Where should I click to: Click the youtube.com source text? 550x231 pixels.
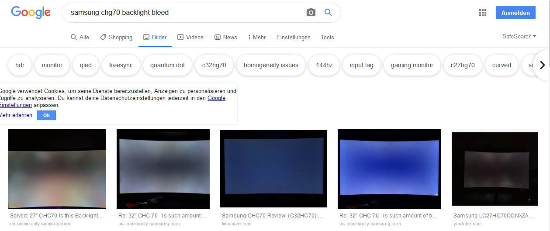(467, 224)
